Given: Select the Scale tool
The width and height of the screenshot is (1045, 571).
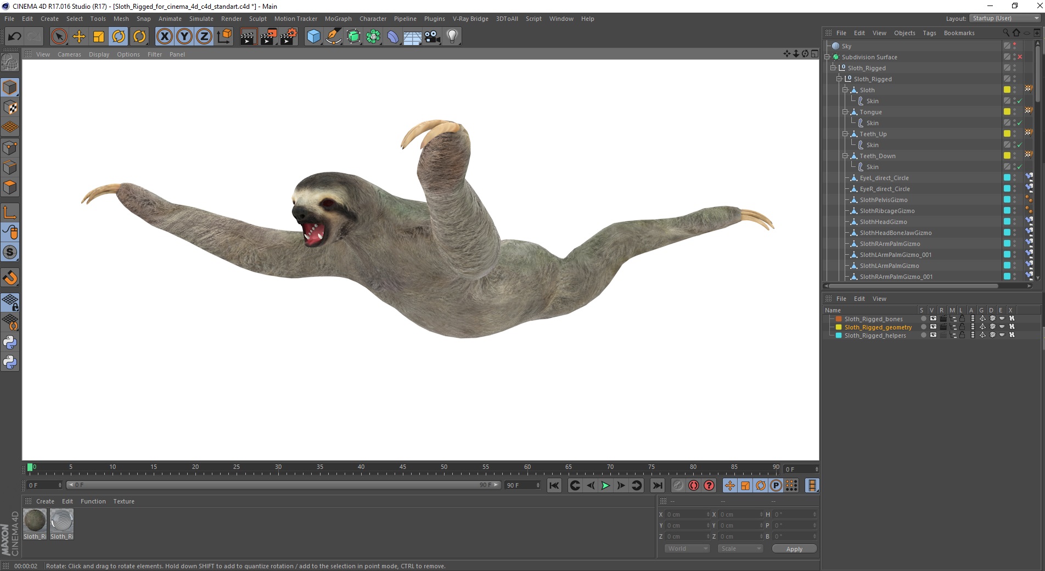Looking at the screenshot, I should 99,37.
